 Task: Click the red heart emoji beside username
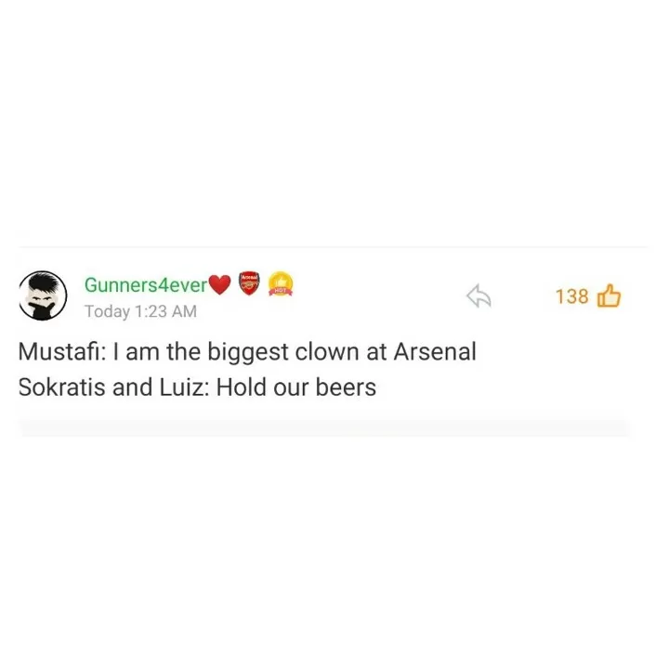tap(219, 284)
